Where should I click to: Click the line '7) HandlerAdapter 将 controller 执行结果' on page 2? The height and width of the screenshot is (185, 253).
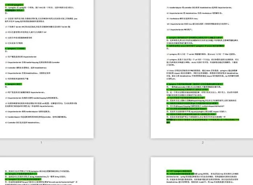click(x=199, y=8)
